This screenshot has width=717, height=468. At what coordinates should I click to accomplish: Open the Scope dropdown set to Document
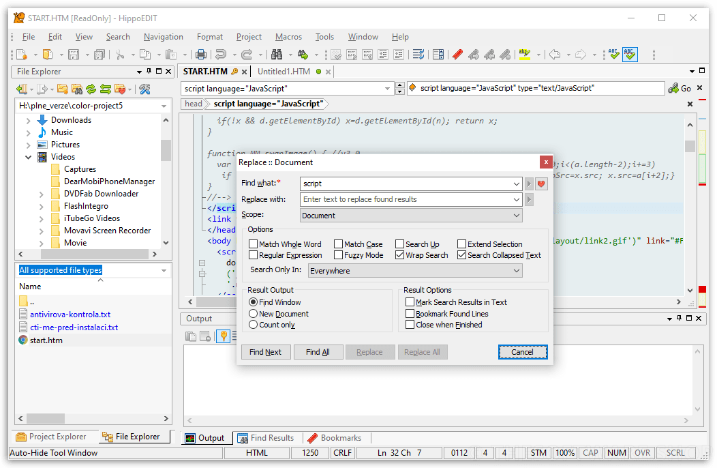tap(411, 216)
